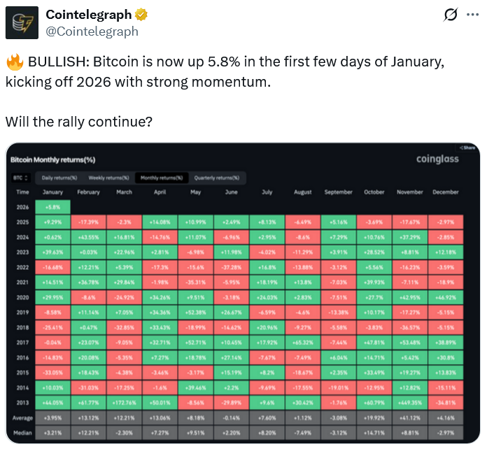Viewport: 487px width, 449px height.
Task: Click the 2025 February -17.39% cell
Action: [x=88, y=222]
